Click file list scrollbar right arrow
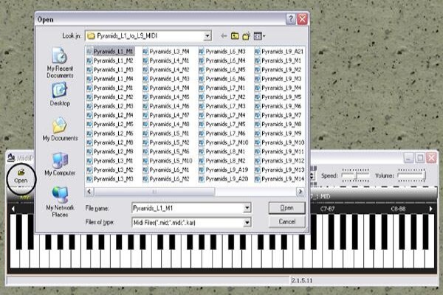 pos(300,192)
